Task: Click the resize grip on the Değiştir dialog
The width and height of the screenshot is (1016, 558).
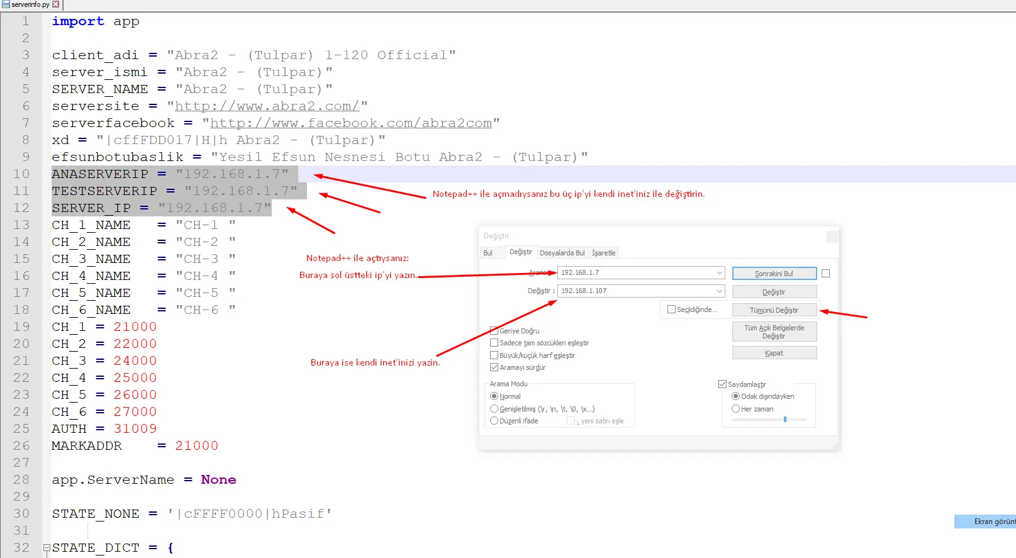Action: tap(835, 447)
